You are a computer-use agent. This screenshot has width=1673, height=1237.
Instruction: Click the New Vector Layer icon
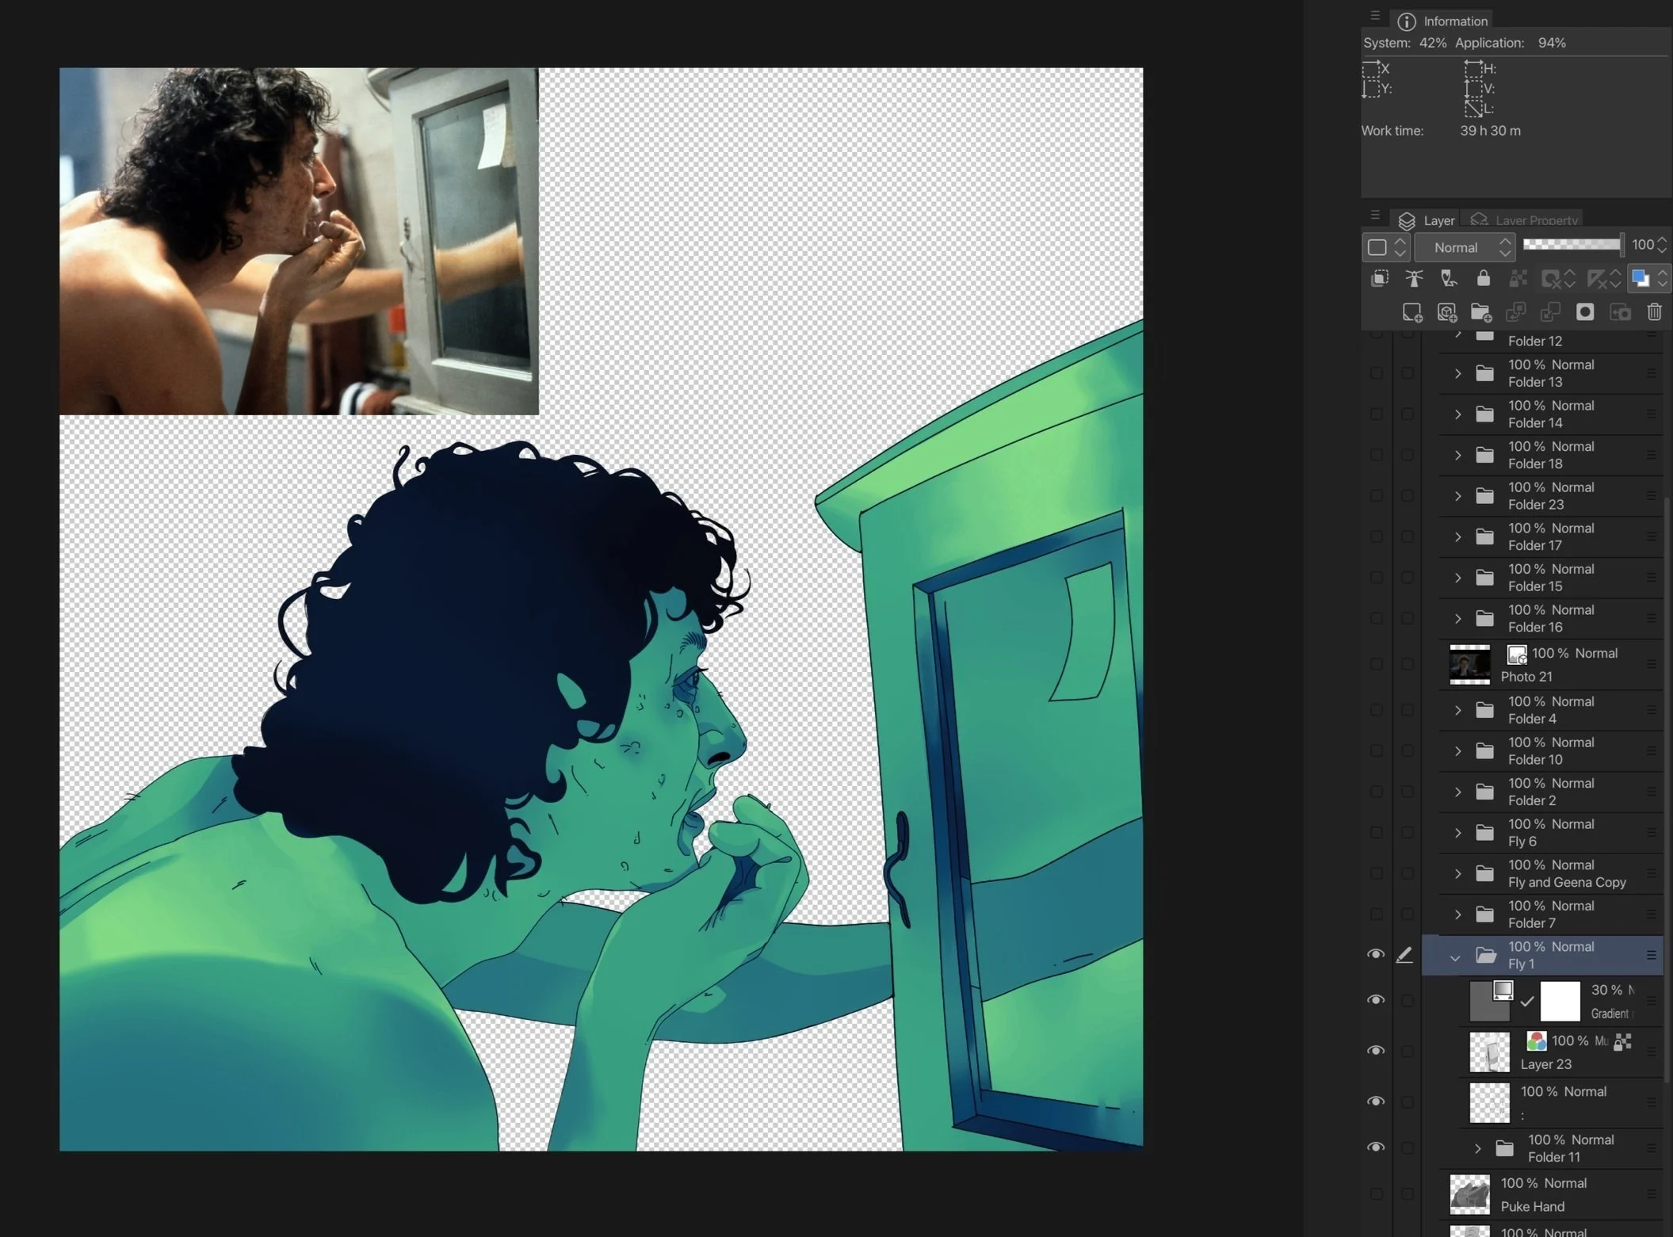pos(1446,312)
